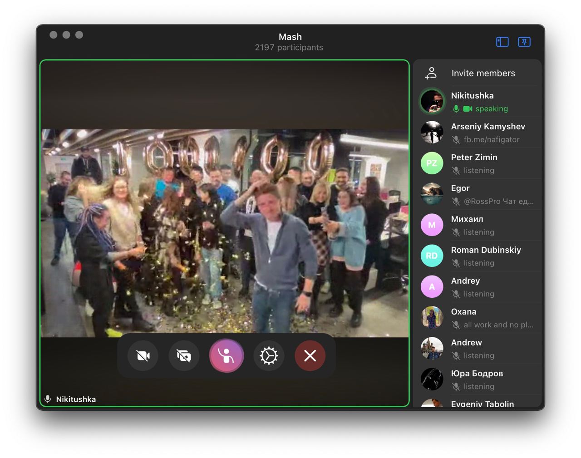Click the pink A avatar for Andrey
The image size is (581, 458).
(432, 286)
